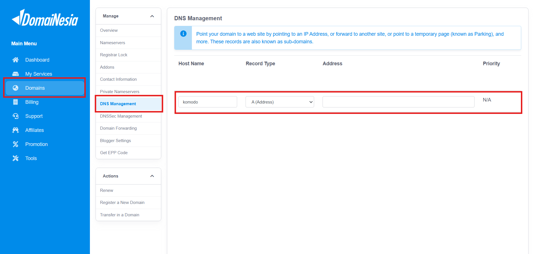Click Renew in Actions panel
533x254 pixels.
128,190
